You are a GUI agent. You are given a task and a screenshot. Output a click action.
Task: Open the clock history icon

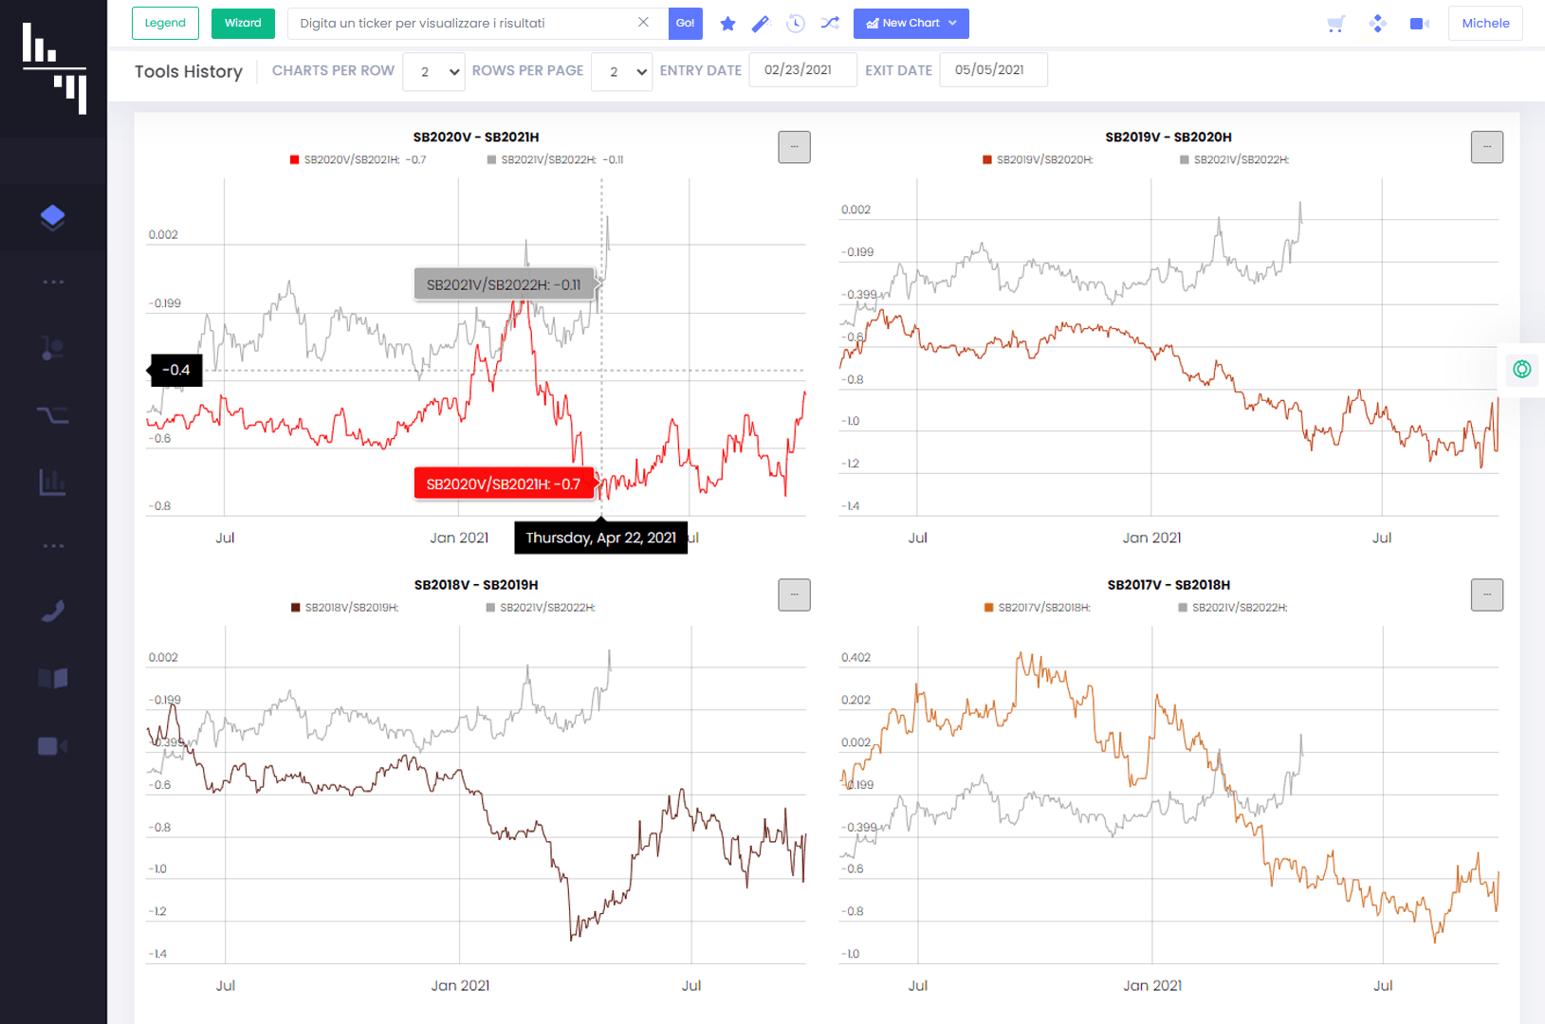click(796, 24)
